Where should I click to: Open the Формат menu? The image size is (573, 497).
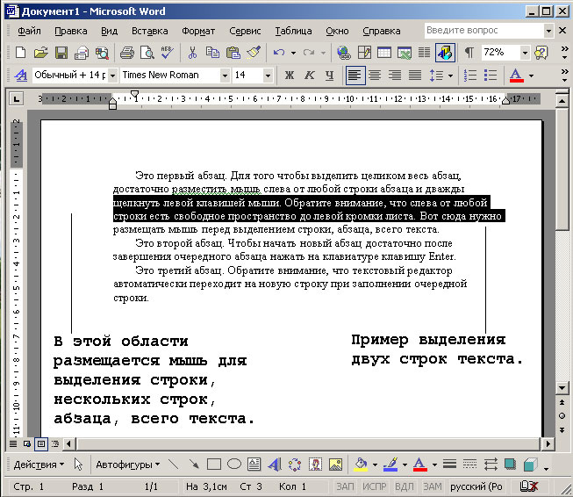[x=198, y=30]
